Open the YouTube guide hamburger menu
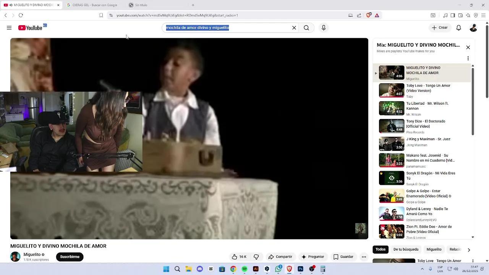This screenshot has height=275, width=489. click(9, 28)
